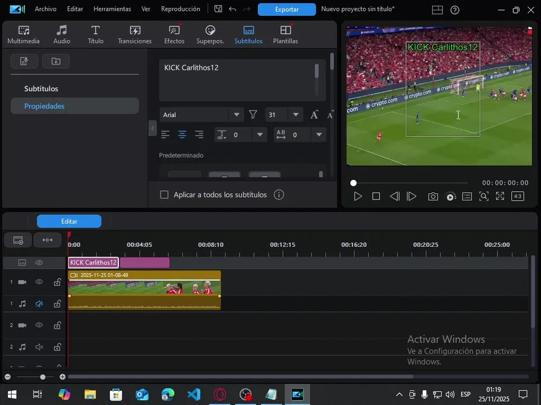Go to previous frame
The width and height of the screenshot is (541, 405).
[394, 196]
